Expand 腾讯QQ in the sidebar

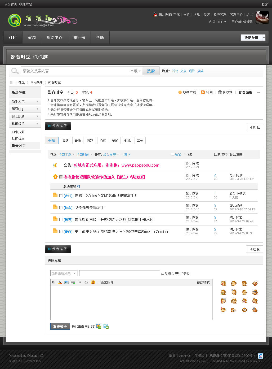pyautogui.click(x=25, y=109)
